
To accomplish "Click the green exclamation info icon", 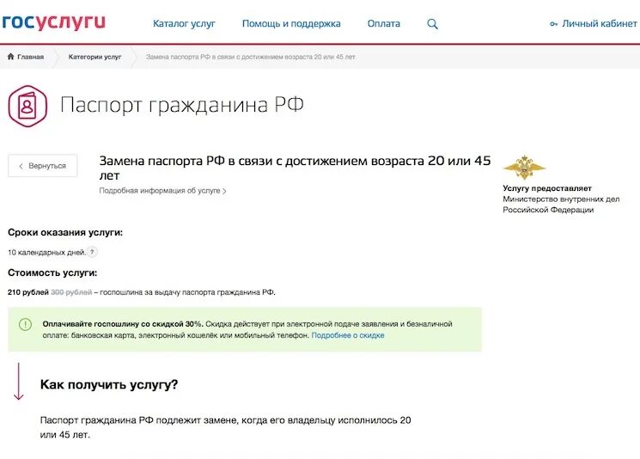I will click(25, 324).
